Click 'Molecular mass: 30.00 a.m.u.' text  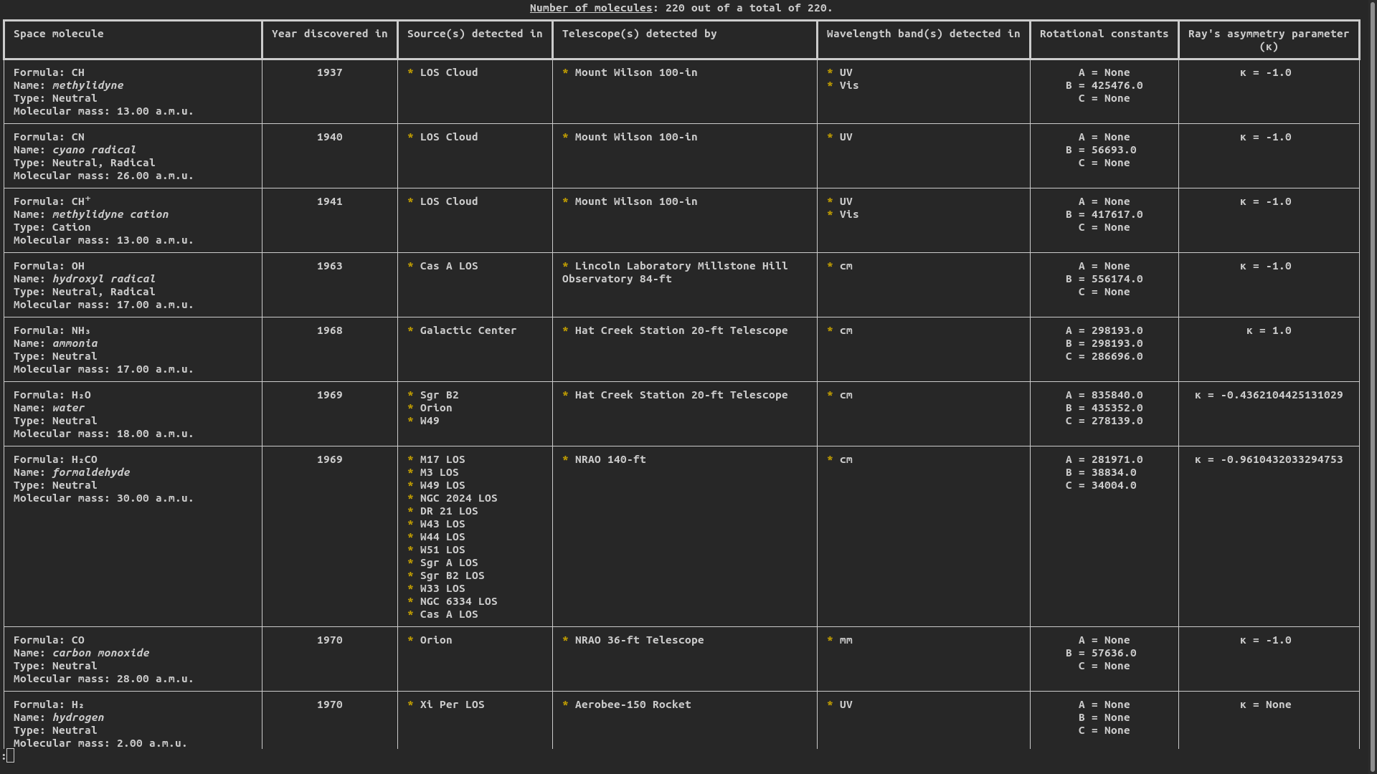pos(104,498)
